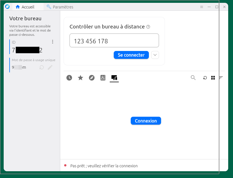The width and height of the screenshot is (233, 178).
Task: Regenerate the one-time password
Action: [x=42, y=67]
